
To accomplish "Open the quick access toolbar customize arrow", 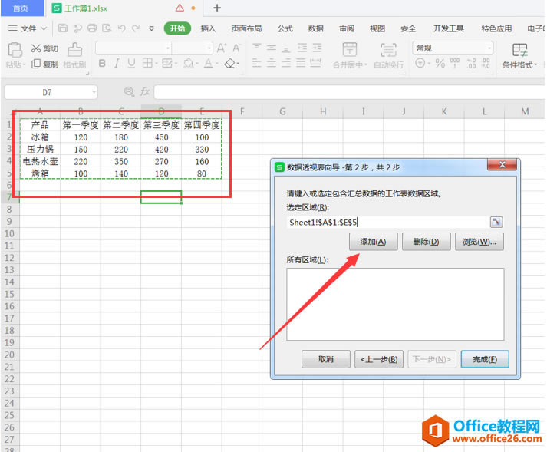I will [x=151, y=28].
